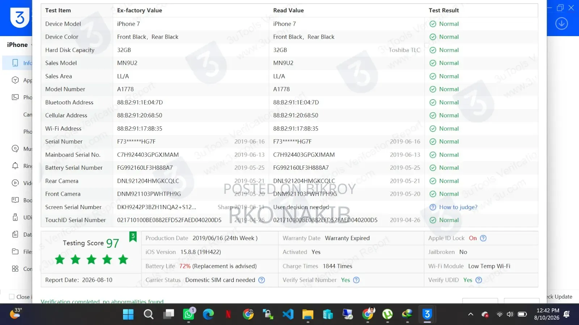The image size is (579, 325).
Task: Open the Wi-Fi network tray icon
Action: (x=499, y=315)
